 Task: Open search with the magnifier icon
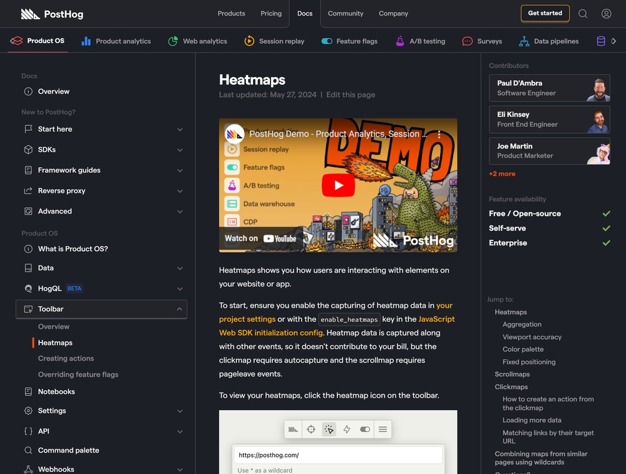(x=583, y=14)
